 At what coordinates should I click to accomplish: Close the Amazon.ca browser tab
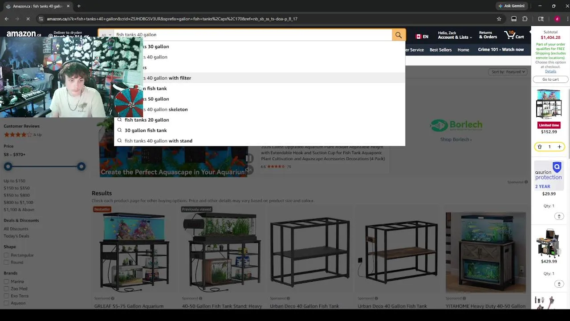coord(68,6)
